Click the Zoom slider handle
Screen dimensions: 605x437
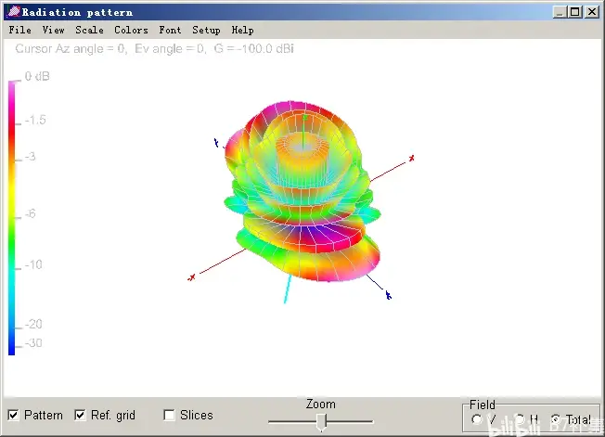[321, 422]
